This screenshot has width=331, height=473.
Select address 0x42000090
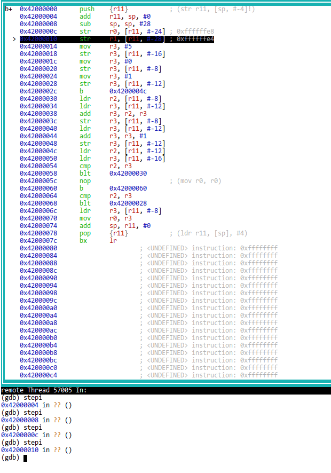click(38, 278)
